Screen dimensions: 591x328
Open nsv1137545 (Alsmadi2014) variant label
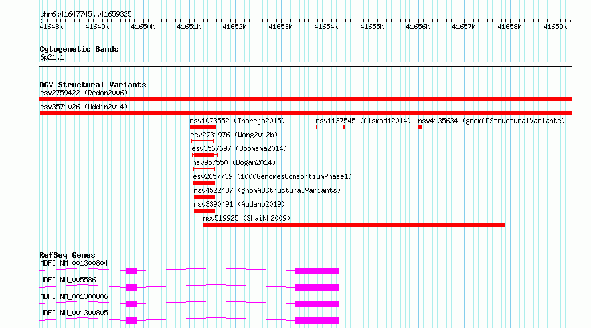click(363, 121)
